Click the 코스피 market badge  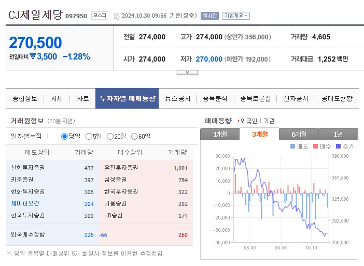click(x=100, y=16)
